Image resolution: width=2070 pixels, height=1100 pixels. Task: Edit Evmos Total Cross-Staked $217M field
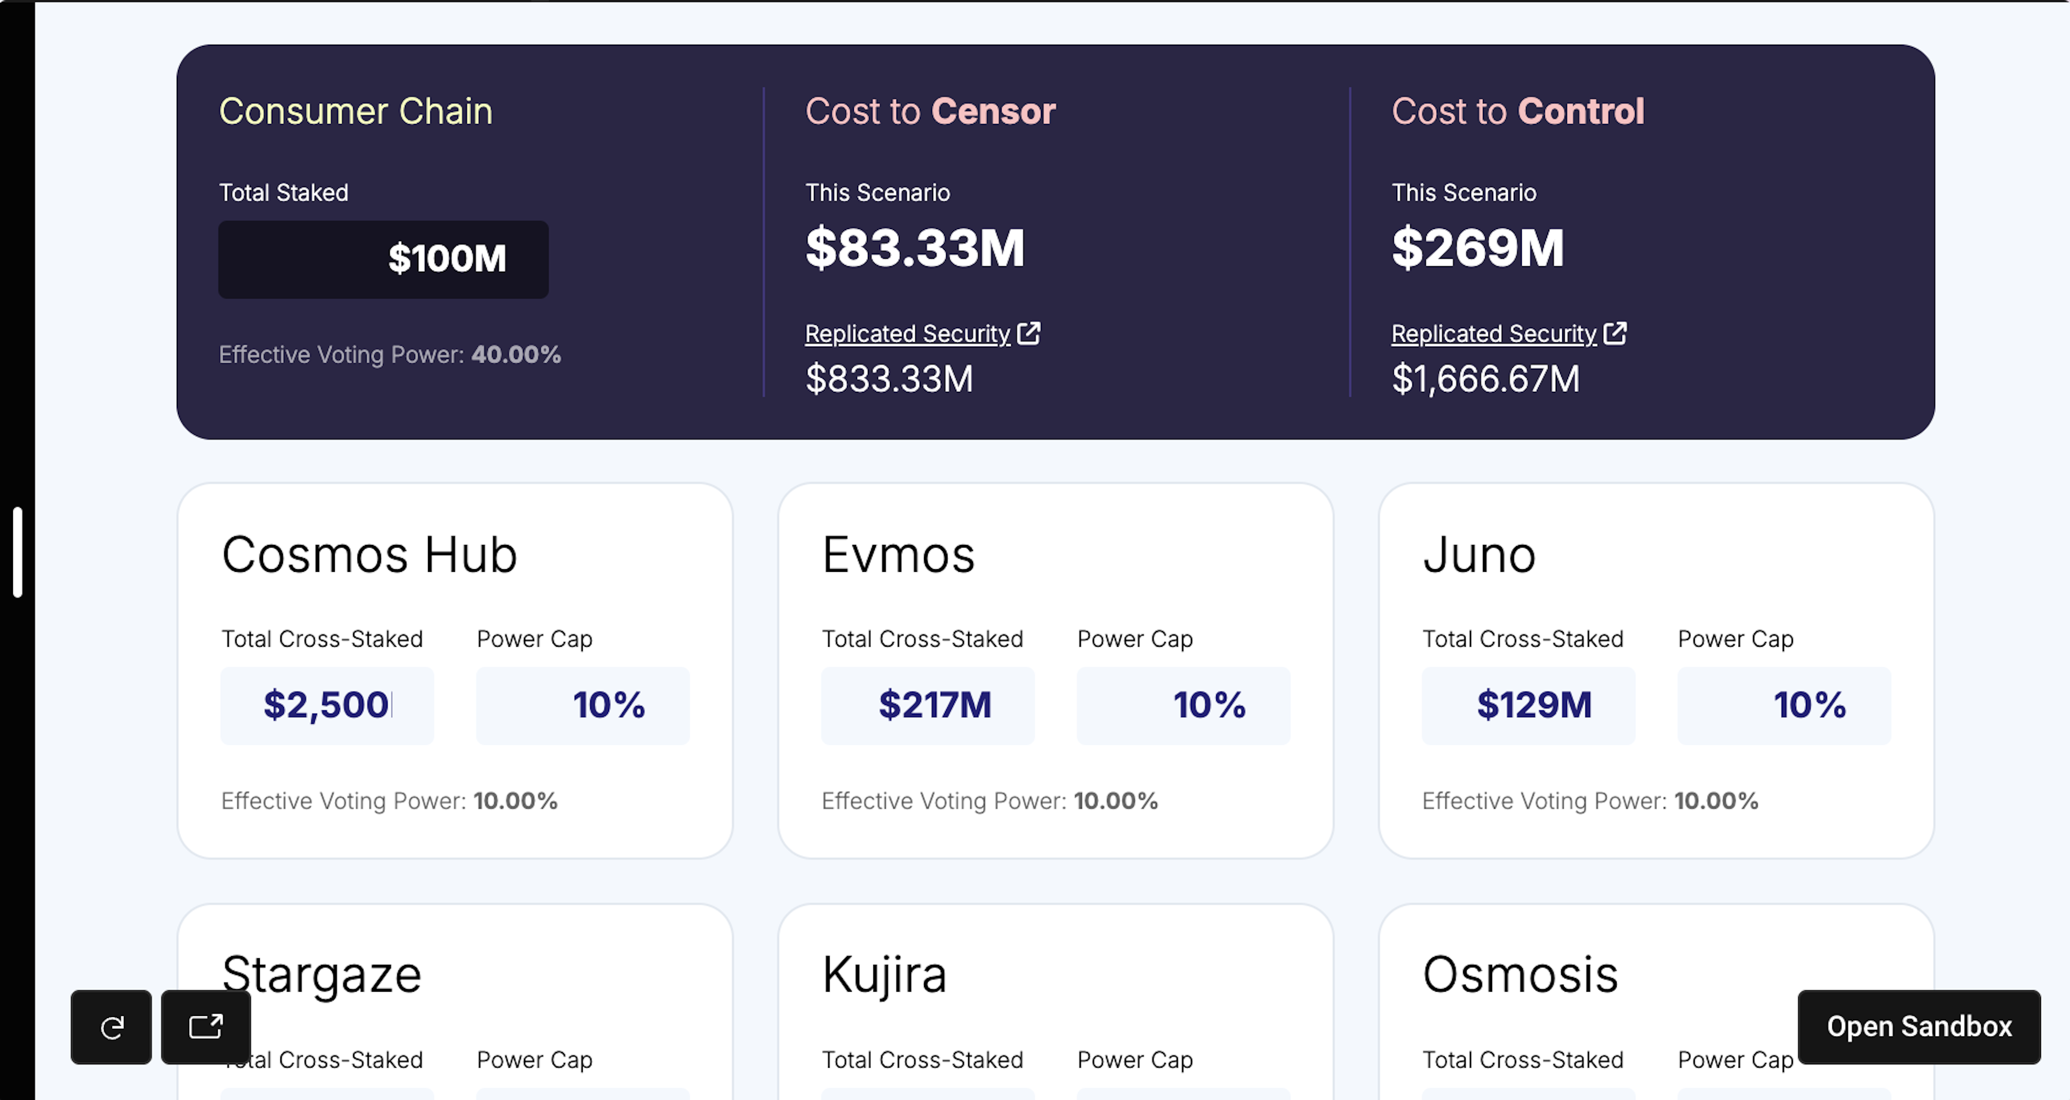click(928, 705)
